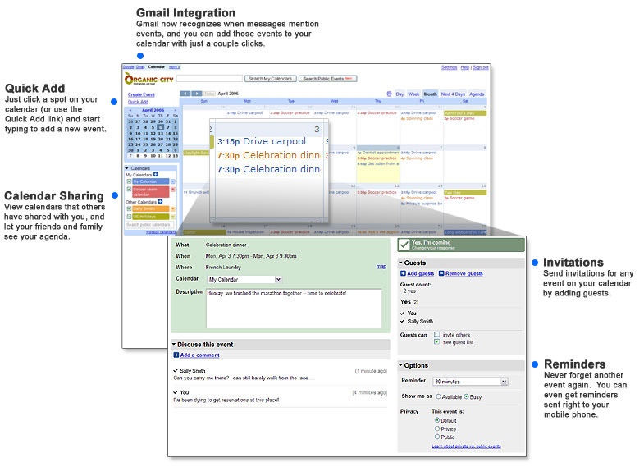The width and height of the screenshot is (644, 467).
Task: Switch to the Week view tab
Action: tap(413, 94)
